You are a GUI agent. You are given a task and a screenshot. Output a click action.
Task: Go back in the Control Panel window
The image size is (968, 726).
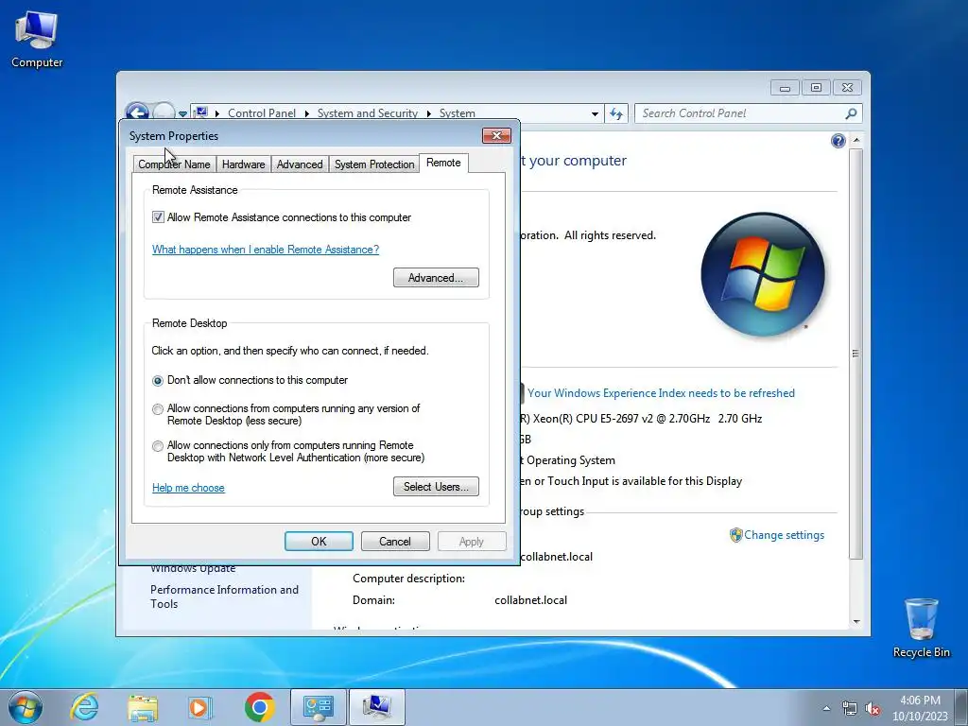click(x=137, y=112)
